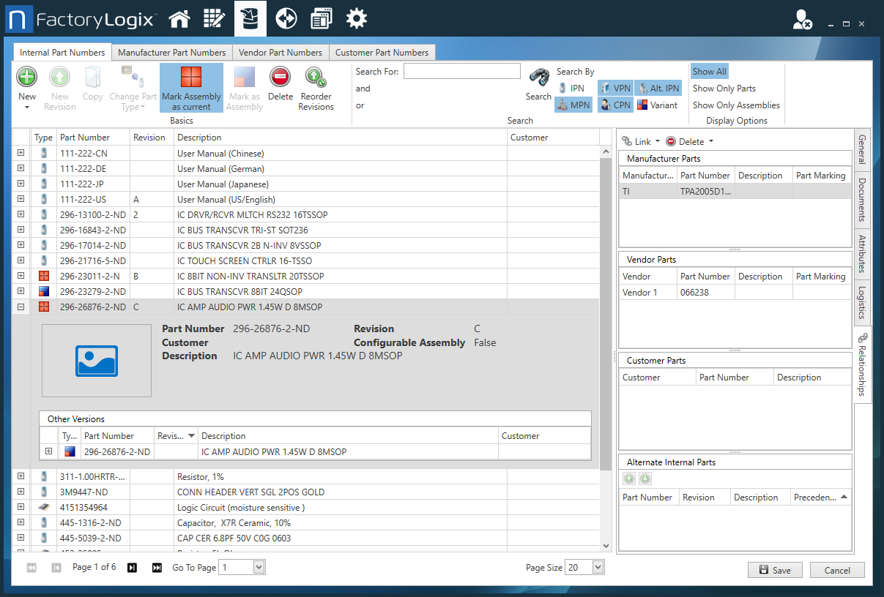Jump to last page arrow icon
The width and height of the screenshot is (884, 597).
pyautogui.click(x=157, y=567)
